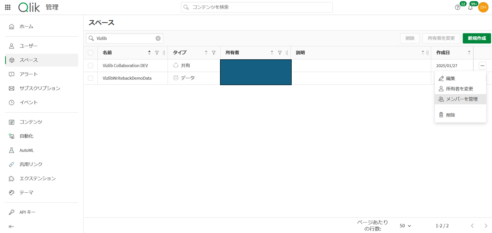Click the Qlik logo

pos(29,7)
